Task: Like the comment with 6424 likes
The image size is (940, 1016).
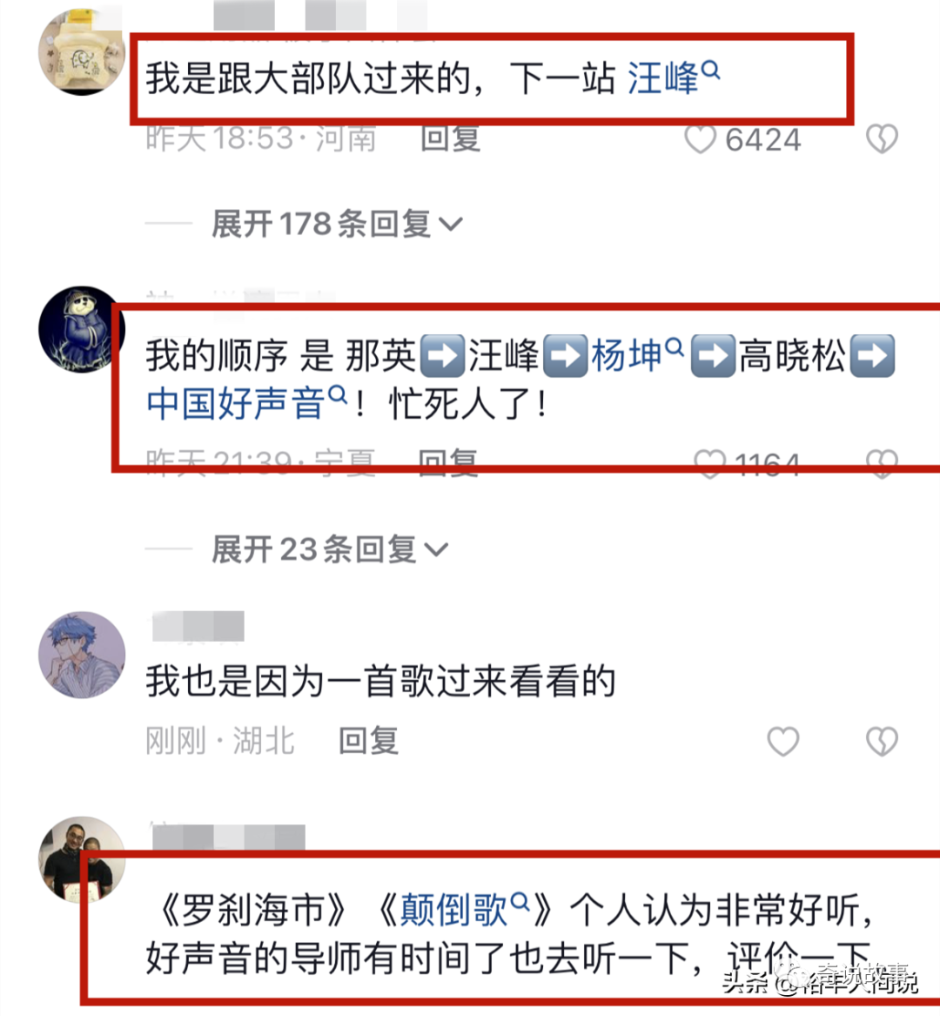Action: 701,139
